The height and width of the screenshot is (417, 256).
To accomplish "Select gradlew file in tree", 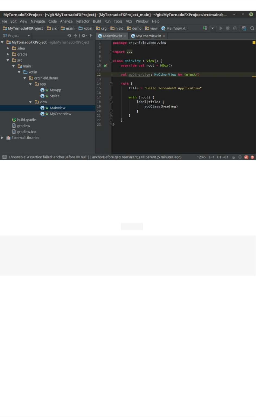I will point(24,126).
